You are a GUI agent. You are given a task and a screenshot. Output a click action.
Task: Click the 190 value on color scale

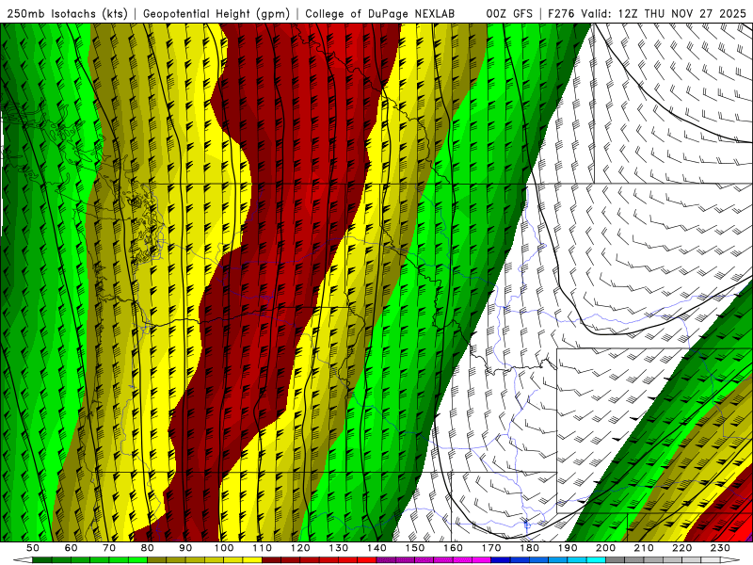click(x=568, y=548)
